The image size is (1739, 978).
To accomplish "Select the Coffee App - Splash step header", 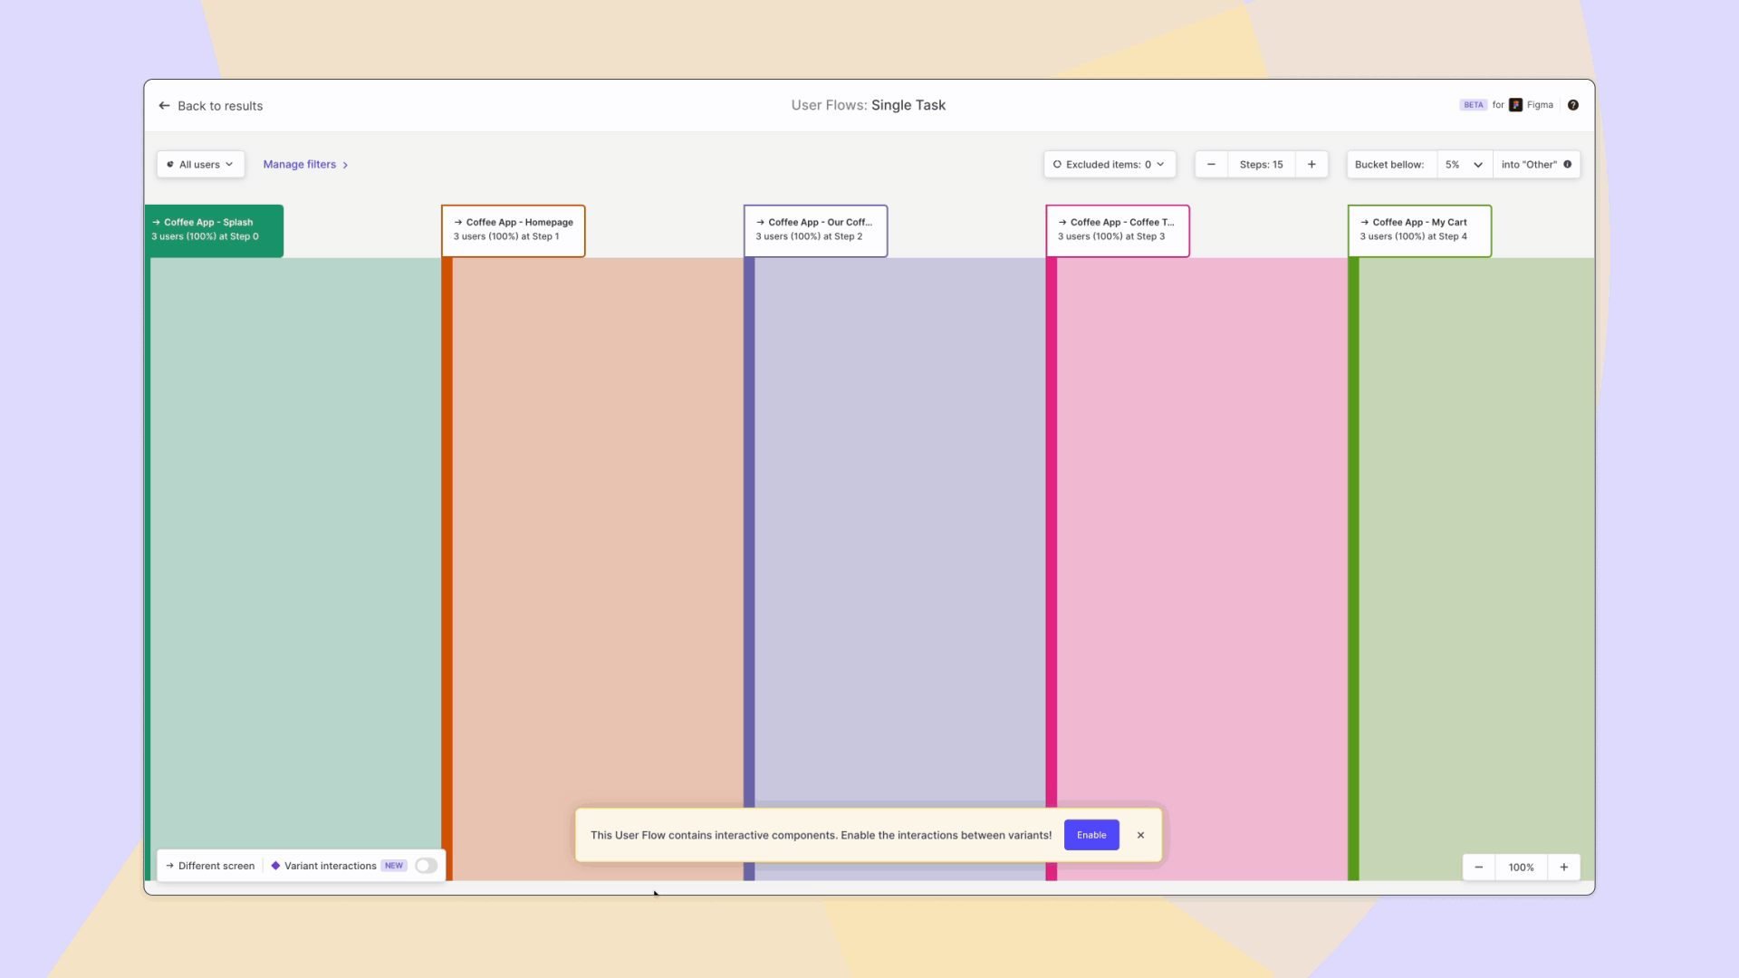I will 215,230.
